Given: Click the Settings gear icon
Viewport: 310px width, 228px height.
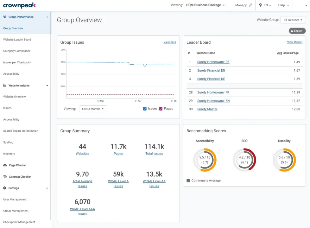Looking at the screenshot, I should 5,188.
